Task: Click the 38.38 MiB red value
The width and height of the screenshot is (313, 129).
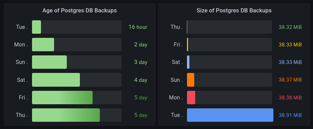Action: point(290,97)
